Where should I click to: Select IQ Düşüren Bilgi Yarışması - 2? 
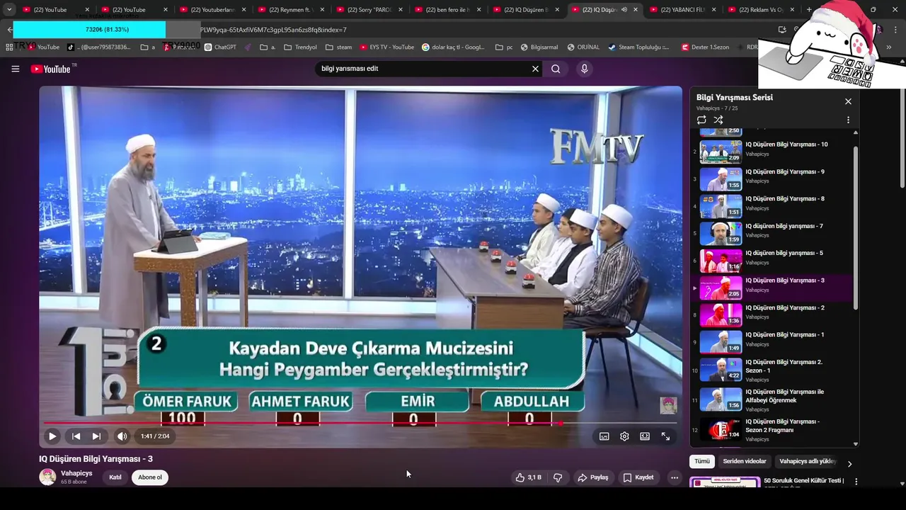785,307
